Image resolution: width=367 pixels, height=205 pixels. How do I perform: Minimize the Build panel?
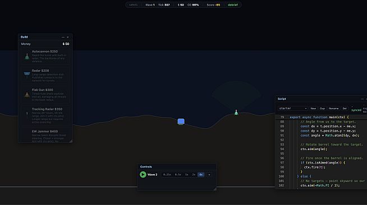[63, 37]
